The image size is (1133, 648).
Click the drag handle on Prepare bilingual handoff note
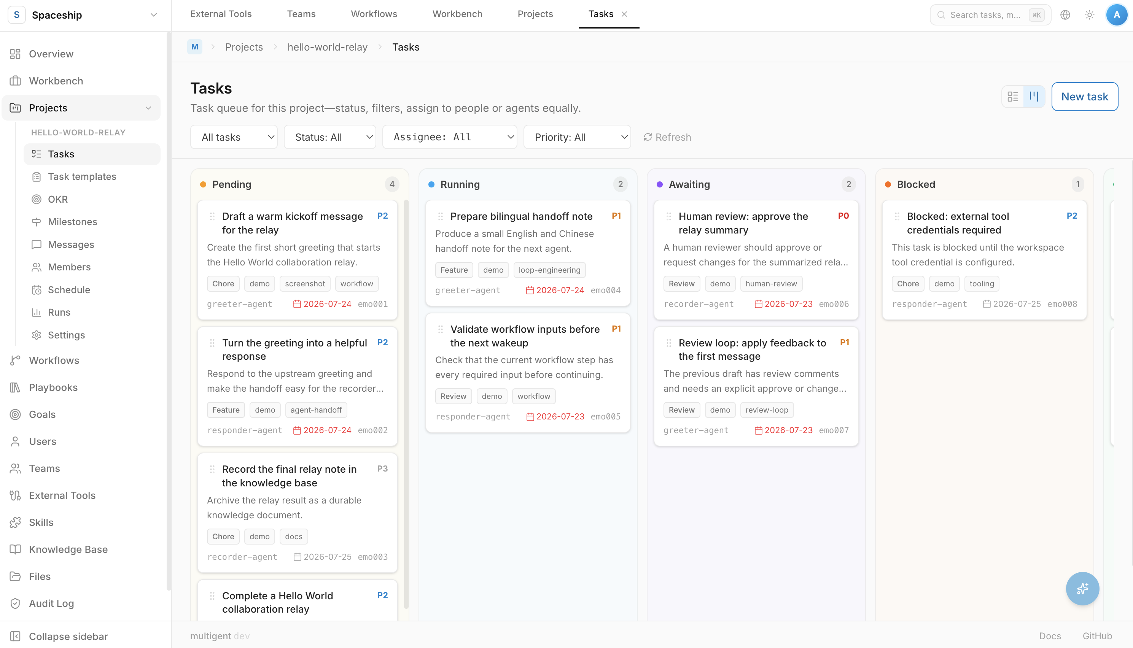(x=440, y=216)
